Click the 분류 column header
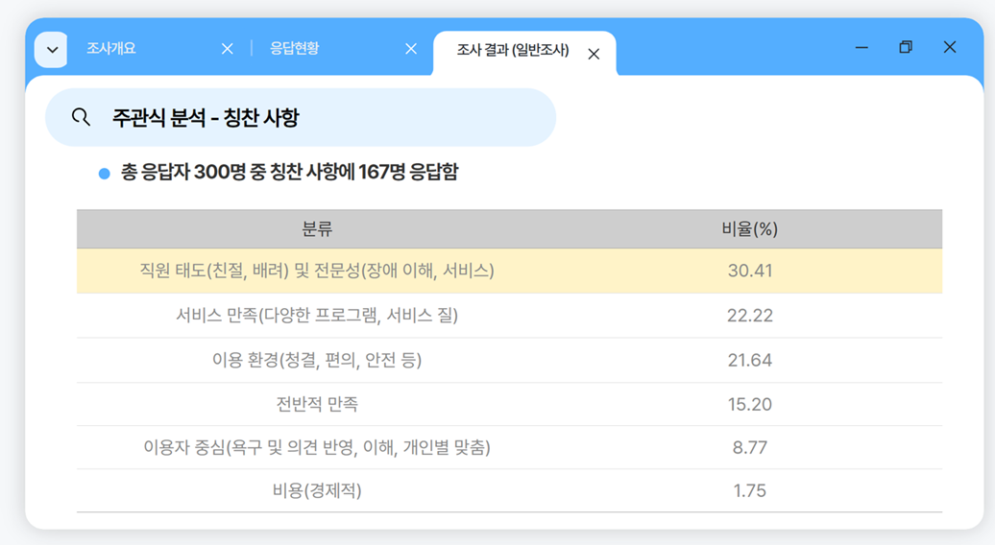The height and width of the screenshot is (545, 995). [317, 229]
